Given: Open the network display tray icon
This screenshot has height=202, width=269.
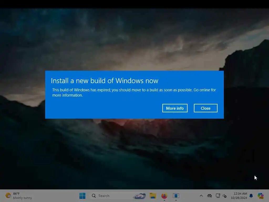Looking at the screenshot, I should click(x=218, y=196).
